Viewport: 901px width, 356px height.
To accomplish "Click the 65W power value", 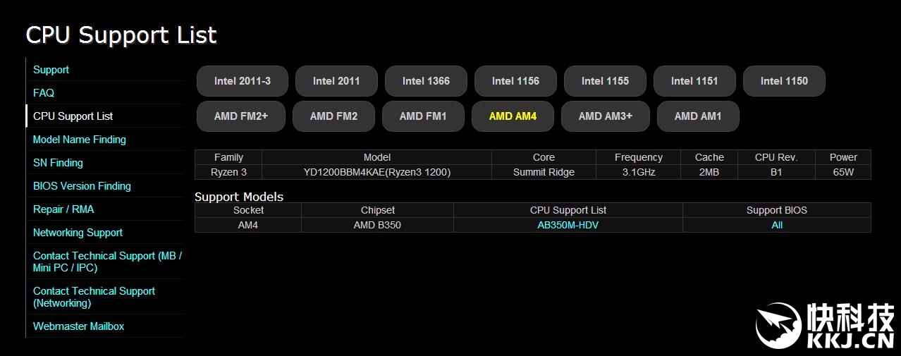I will tap(843, 172).
